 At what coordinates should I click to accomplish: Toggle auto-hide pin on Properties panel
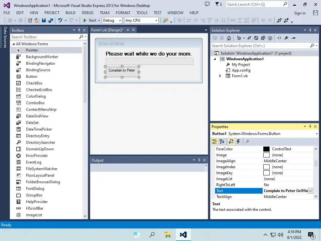click(310, 126)
